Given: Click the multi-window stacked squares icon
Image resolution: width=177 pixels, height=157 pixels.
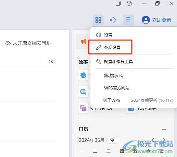Looking at the screenshot, I should [x=118, y=3].
